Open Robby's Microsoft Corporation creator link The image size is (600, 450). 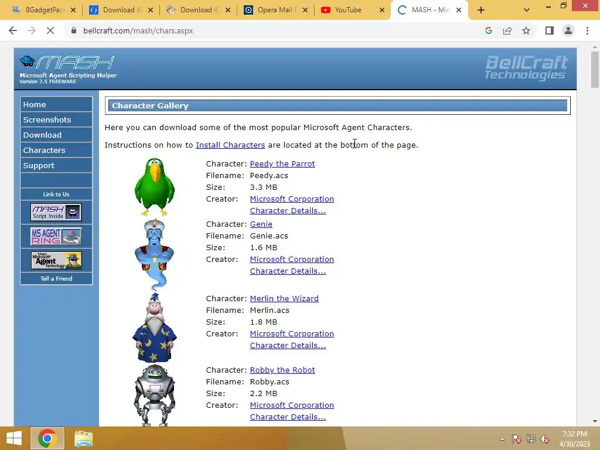coord(292,405)
